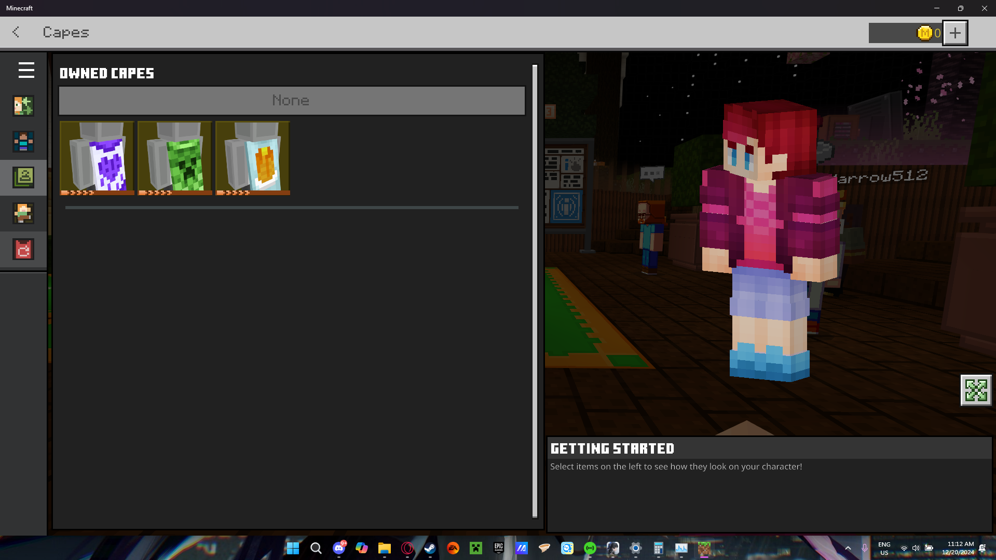The width and height of the screenshot is (996, 560).
Task: Open the green circular broadcast taskbar app
Action: [590, 548]
